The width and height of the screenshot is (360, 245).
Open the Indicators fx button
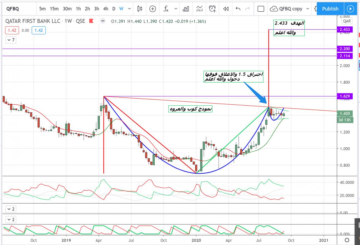[x=166, y=9]
